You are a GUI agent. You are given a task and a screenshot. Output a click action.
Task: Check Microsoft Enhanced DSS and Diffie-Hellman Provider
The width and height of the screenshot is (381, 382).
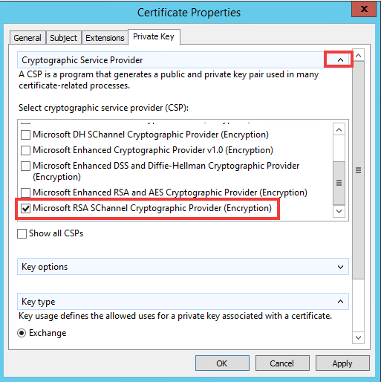click(x=25, y=166)
